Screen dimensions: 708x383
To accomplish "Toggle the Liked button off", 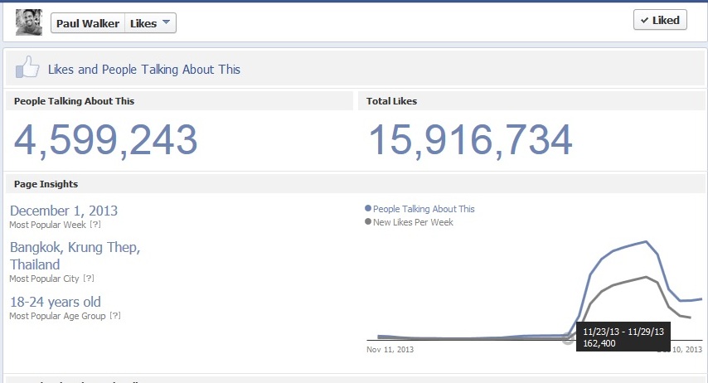I will point(660,21).
